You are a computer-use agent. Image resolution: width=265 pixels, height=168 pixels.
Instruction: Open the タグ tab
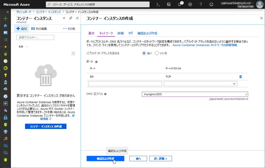(130, 33)
